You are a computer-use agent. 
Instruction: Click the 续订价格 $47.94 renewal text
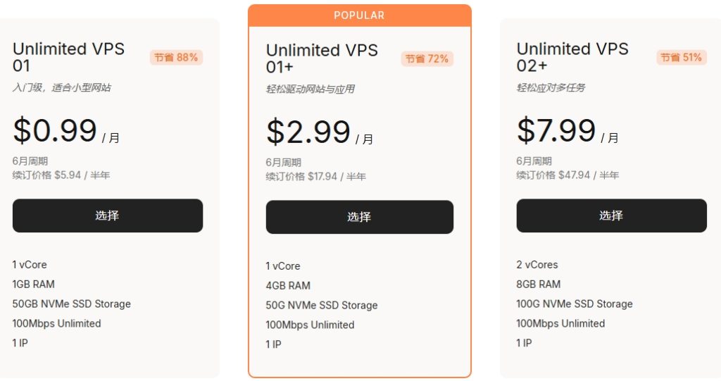[568, 175]
